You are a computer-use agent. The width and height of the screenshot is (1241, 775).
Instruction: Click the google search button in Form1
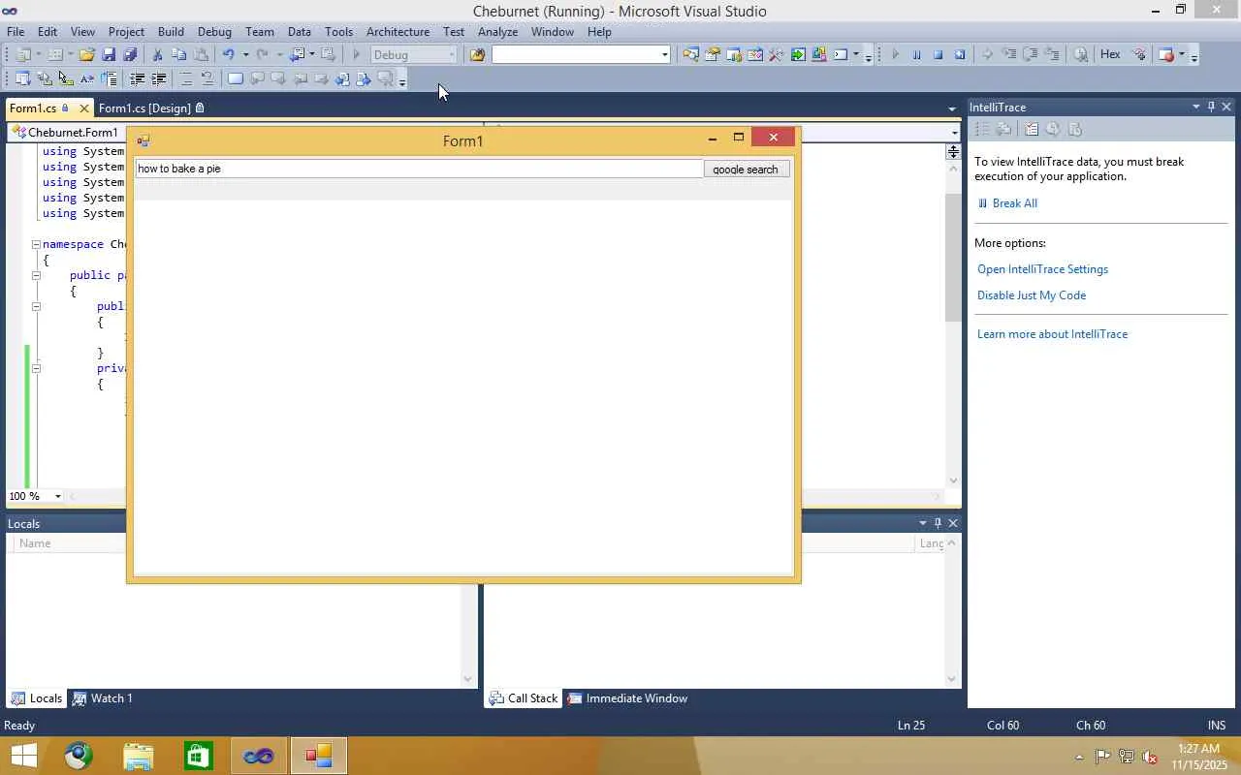pyautogui.click(x=746, y=170)
